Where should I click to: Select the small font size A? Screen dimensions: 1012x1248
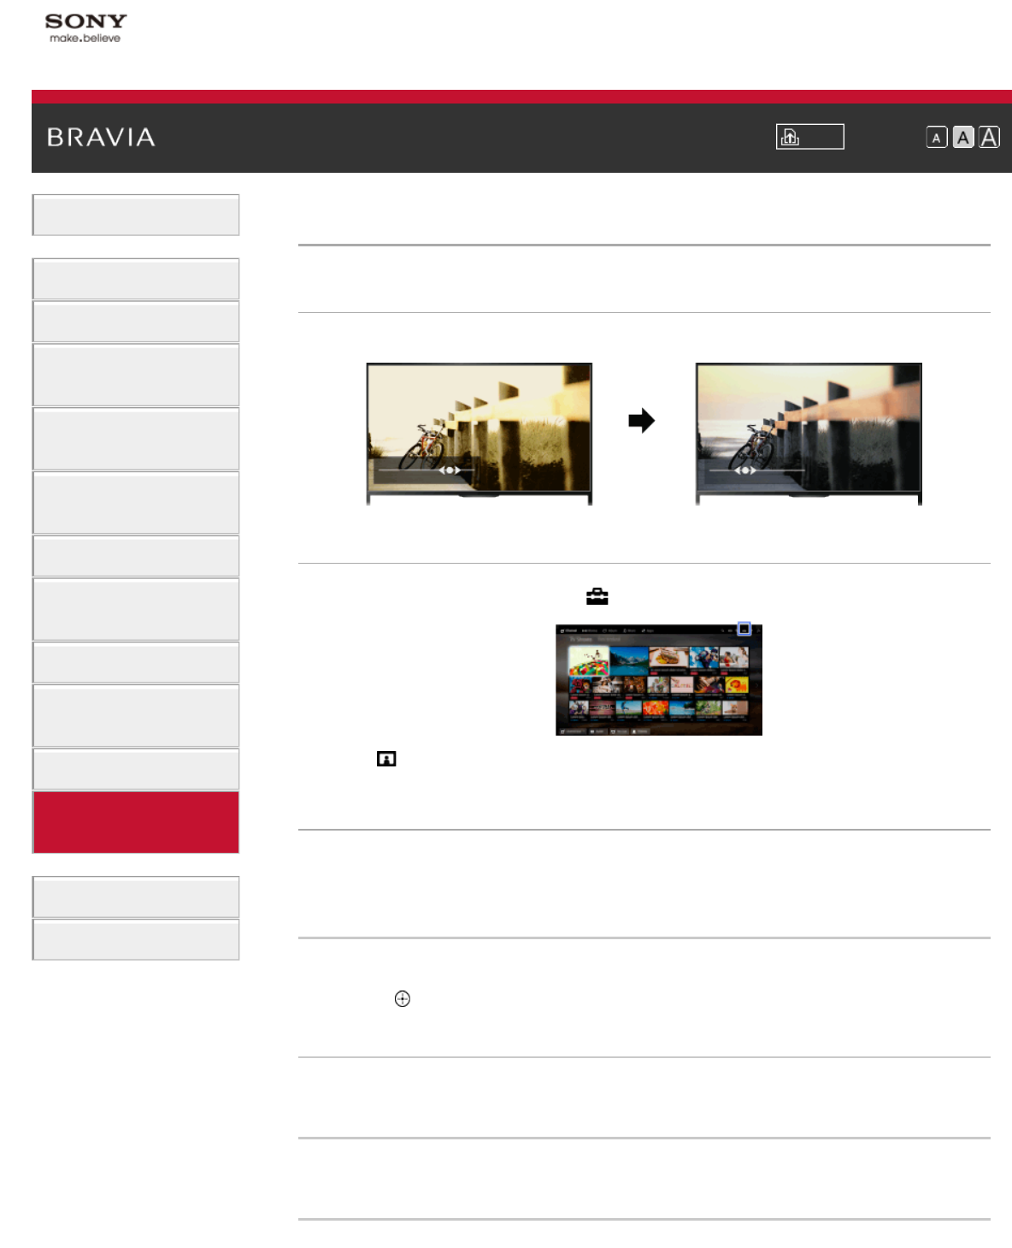pos(937,138)
